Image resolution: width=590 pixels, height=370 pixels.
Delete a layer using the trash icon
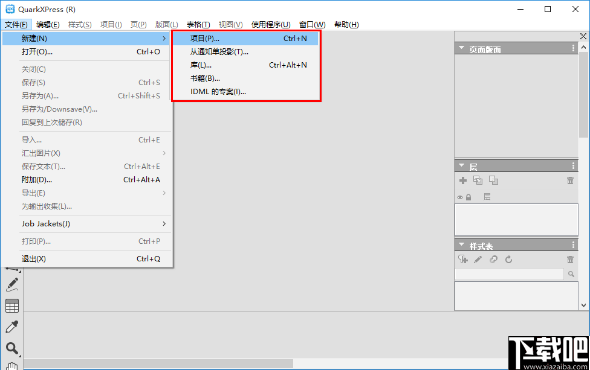(570, 180)
